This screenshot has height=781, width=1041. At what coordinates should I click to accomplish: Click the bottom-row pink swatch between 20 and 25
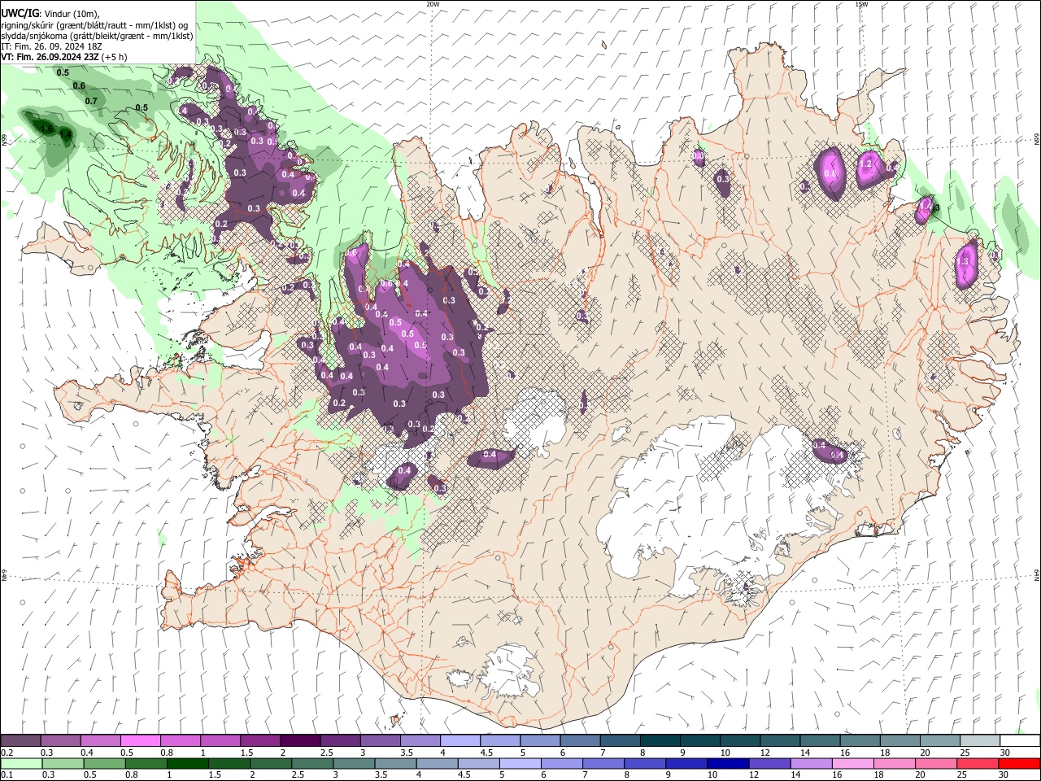pyautogui.click(x=936, y=764)
